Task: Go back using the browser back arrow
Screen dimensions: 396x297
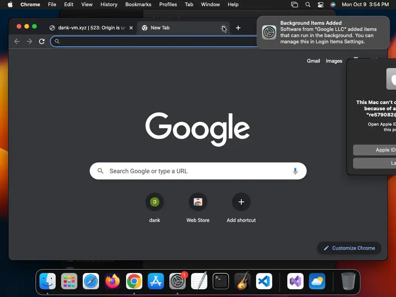Action: click(x=17, y=41)
